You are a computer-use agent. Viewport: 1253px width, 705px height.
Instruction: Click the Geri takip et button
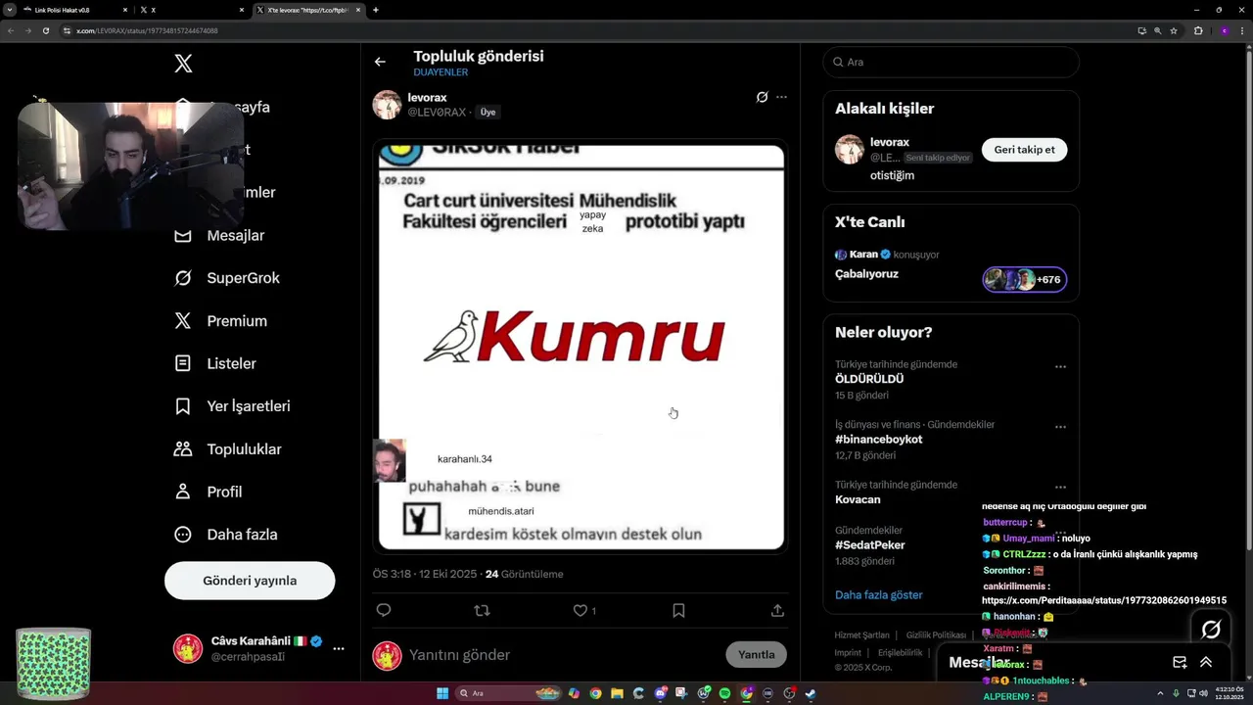[1025, 150]
